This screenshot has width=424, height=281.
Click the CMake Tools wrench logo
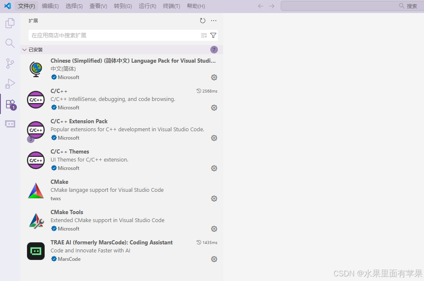[36, 221]
